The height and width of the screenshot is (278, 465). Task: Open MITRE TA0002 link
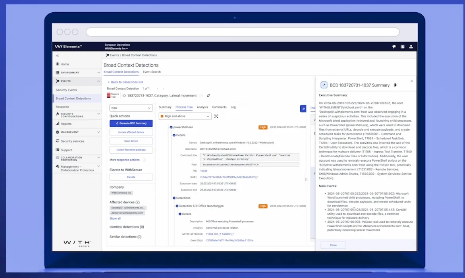coord(228,234)
